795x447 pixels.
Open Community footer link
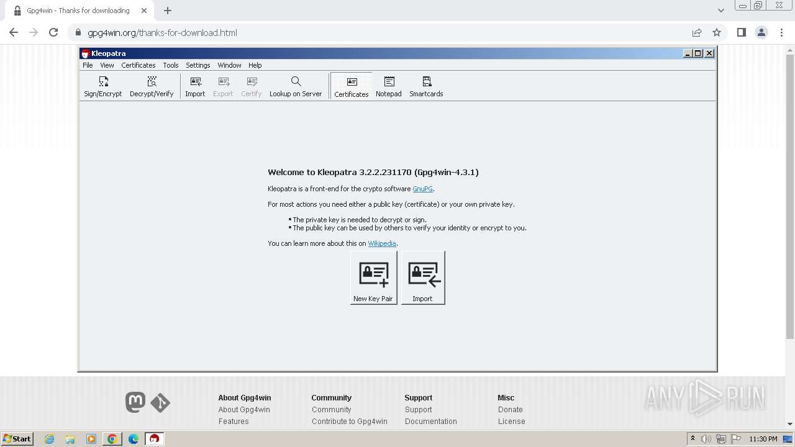[332, 410]
